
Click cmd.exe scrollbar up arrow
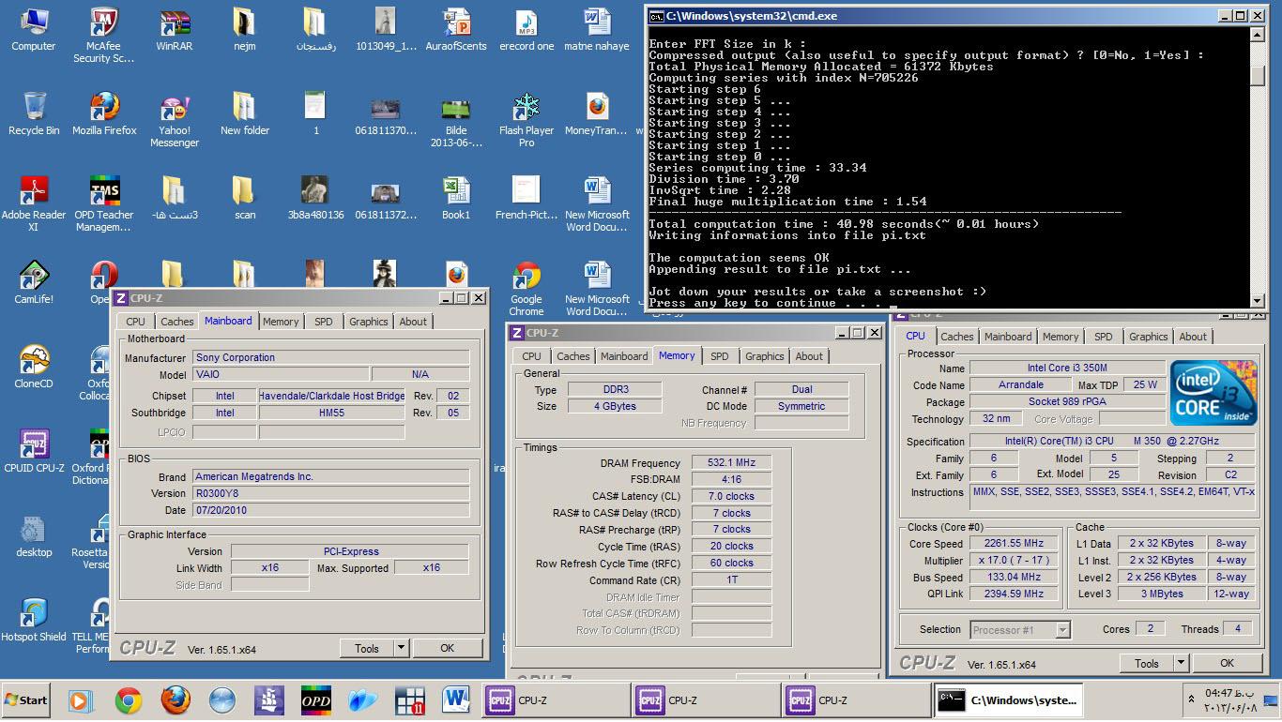click(1258, 35)
